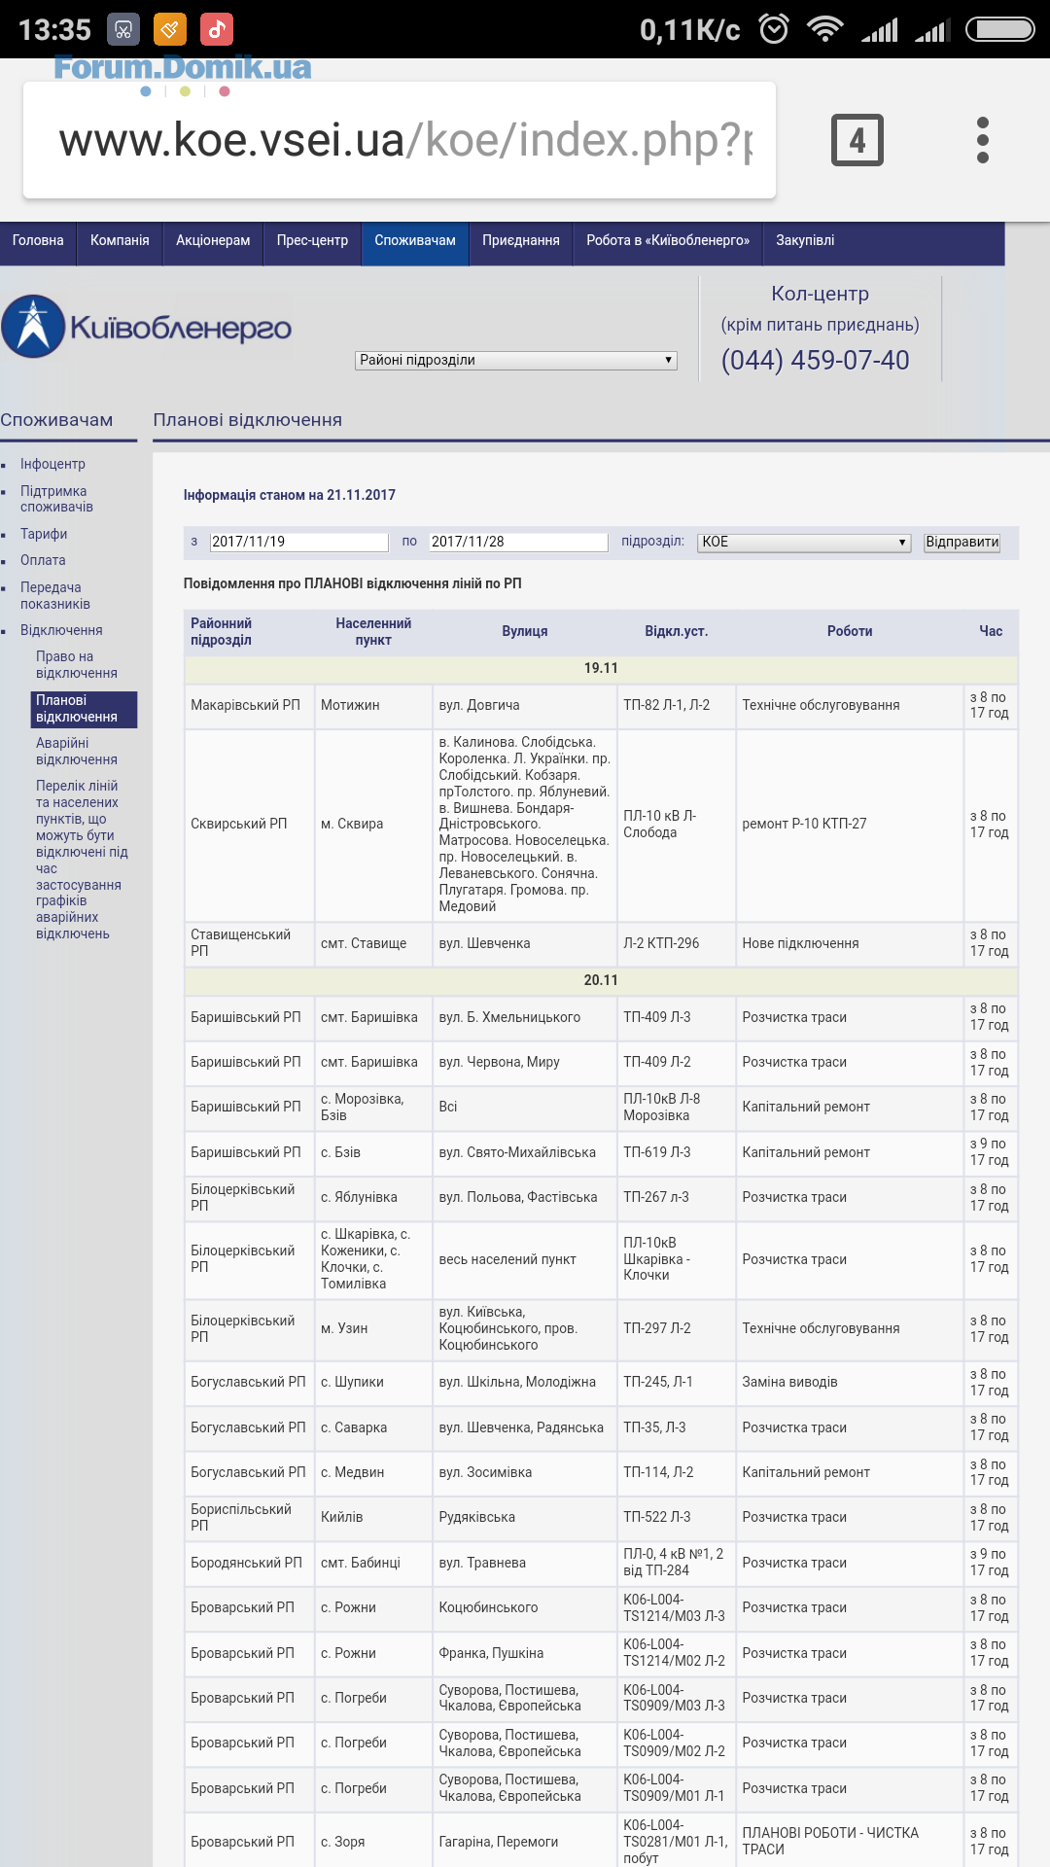1050x1867 pixels.
Task: Click the 'Нове підключення' cell
Action: (850, 943)
